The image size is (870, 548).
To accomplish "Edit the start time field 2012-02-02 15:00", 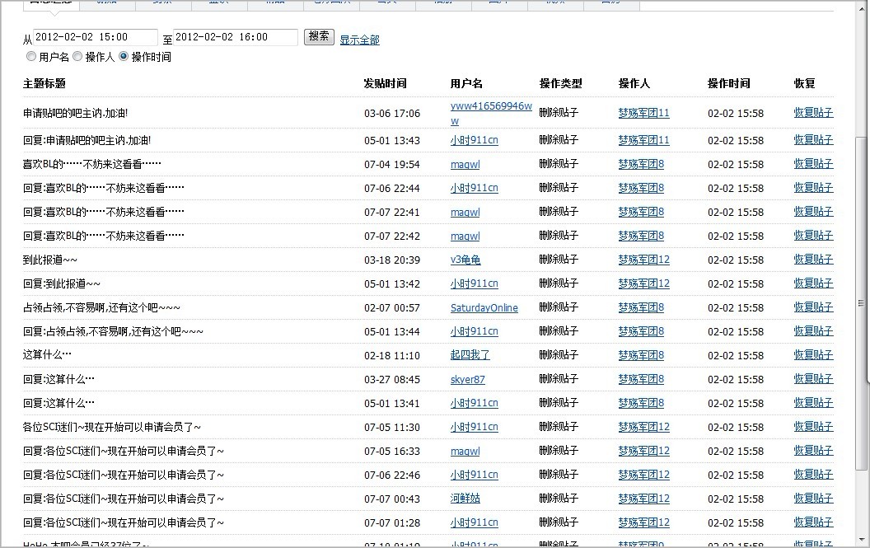I will [96, 37].
